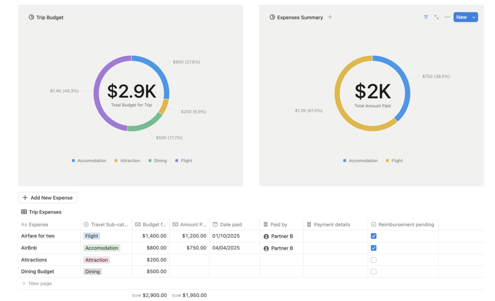Click the Aa icon in Expense column header
This screenshot has width=495, height=301.
pyautogui.click(x=24, y=224)
